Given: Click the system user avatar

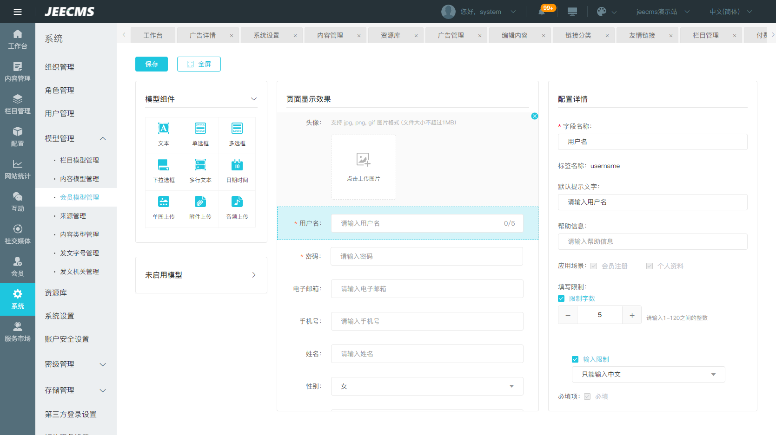Looking at the screenshot, I should (448, 12).
